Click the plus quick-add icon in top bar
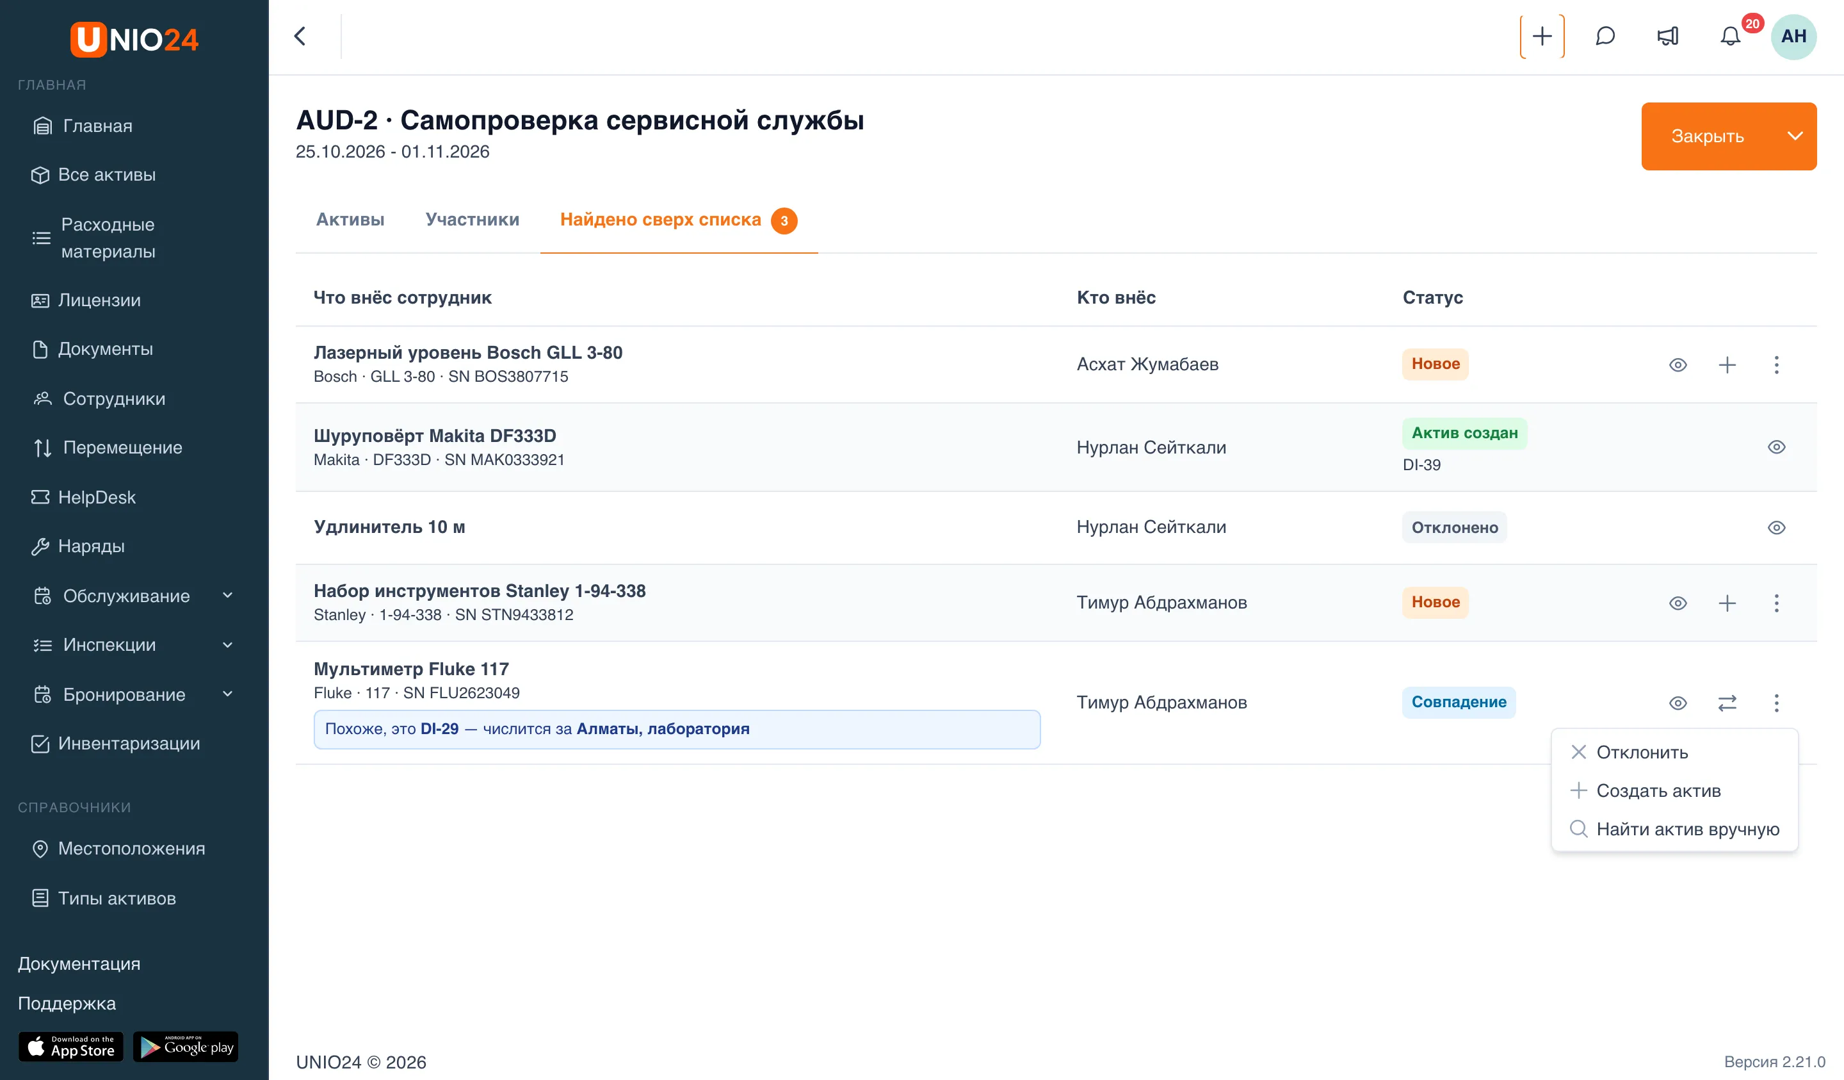Viewport: 1844px width, 1080px height. [x=1542, y=36]
